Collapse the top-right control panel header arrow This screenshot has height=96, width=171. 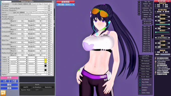(x=168, y=1)
